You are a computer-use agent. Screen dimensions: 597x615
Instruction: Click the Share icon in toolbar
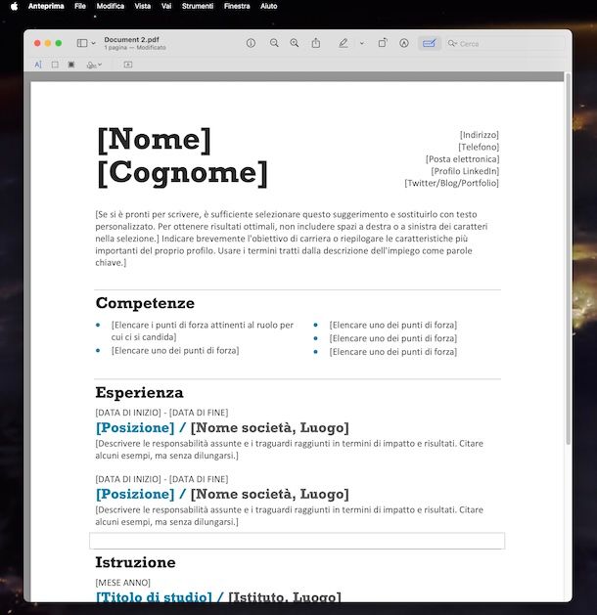tap(316, 44)
